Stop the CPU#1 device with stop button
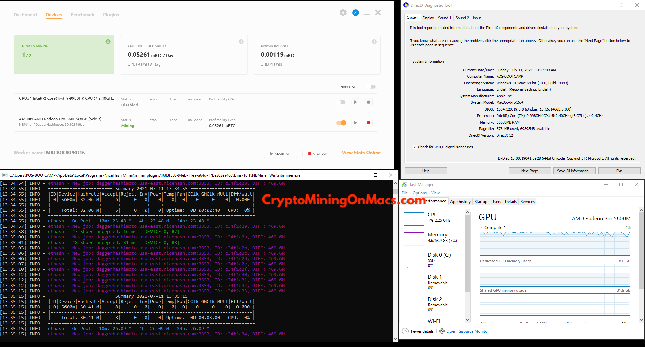The image size is (645, 347). click(x=369, y=102)
